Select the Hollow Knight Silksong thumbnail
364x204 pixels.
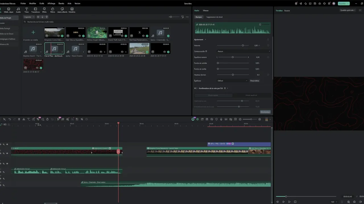(97, 32)
